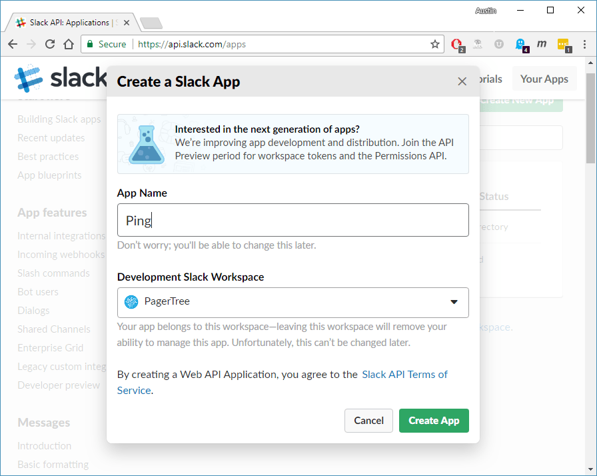Viewport: 597px width, 476px height.
Task: Open the blue ghost extension with badge 4
Action: pos(521,45)
